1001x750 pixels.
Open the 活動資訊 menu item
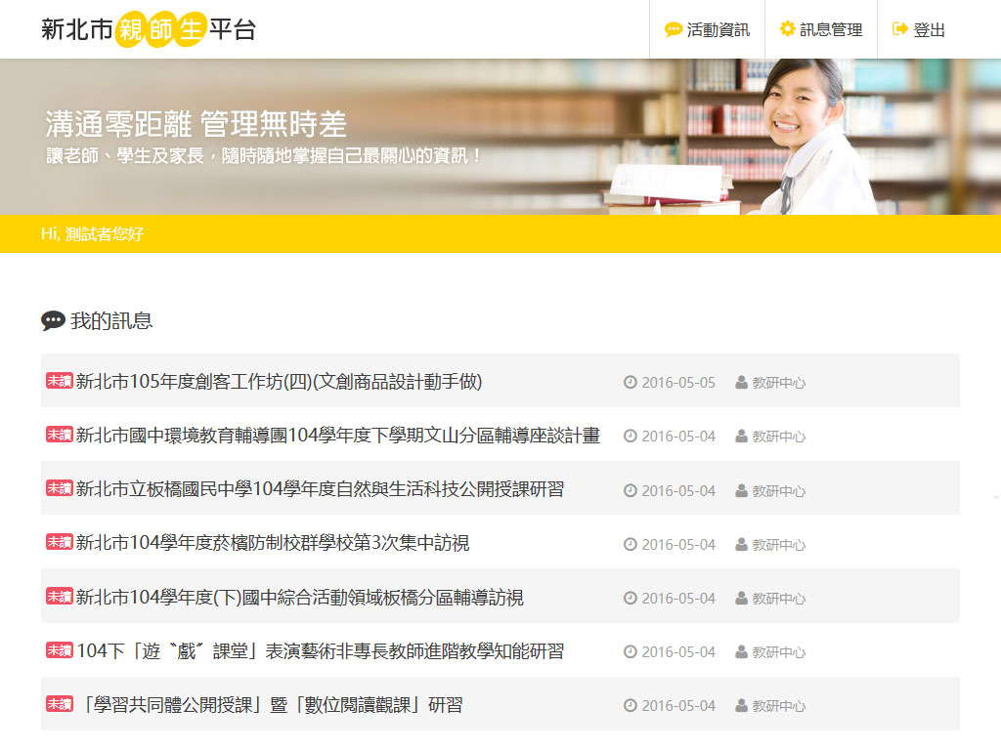click(x=707, y=29)
